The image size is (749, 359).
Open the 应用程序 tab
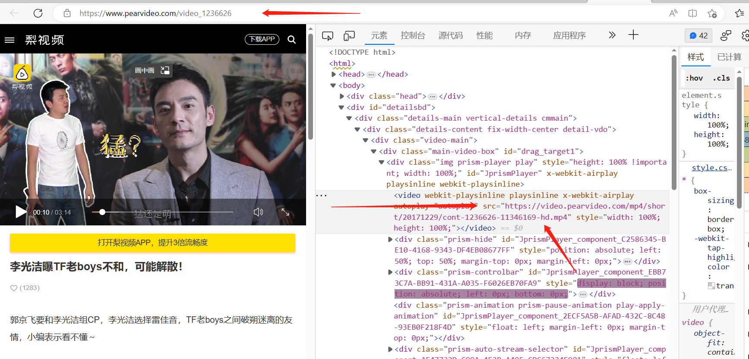pyautogui.click(x=569, y=35)
